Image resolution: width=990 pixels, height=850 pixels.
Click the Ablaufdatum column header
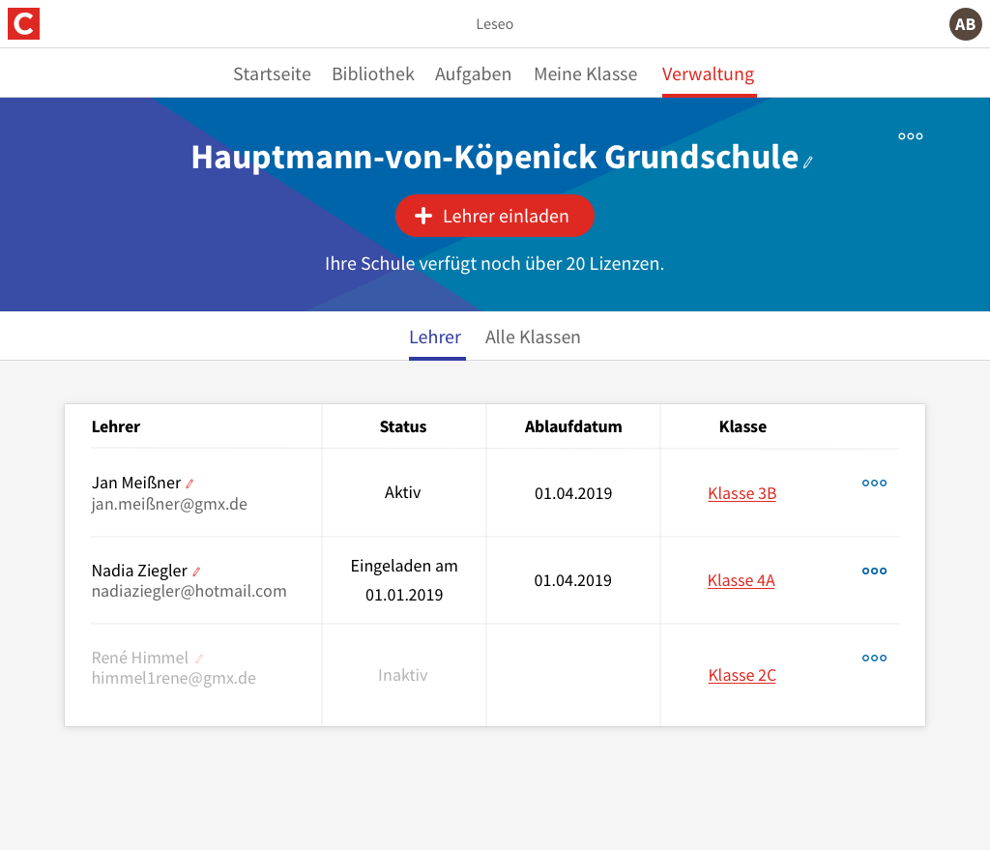pos(573,426)
